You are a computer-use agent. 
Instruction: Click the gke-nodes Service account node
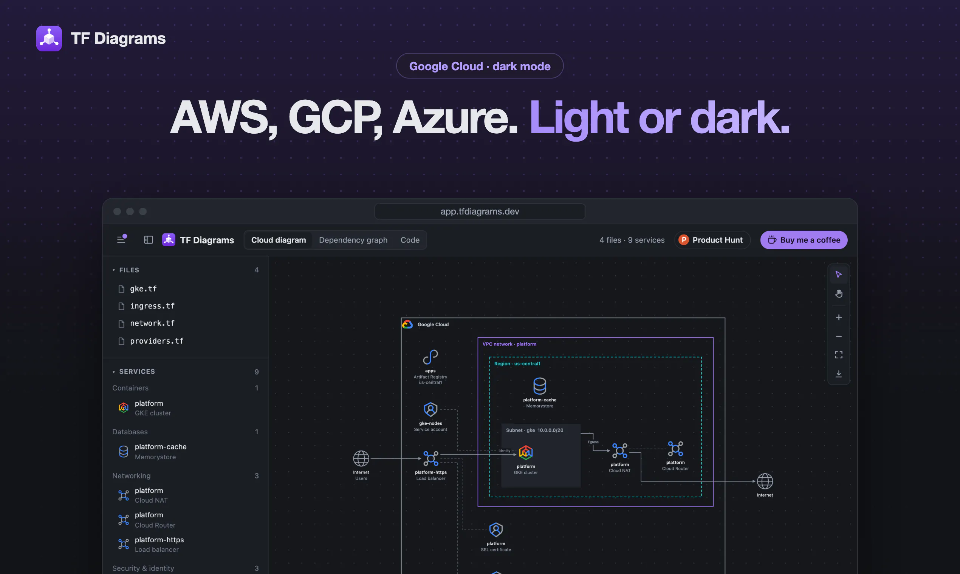point(430,417)
